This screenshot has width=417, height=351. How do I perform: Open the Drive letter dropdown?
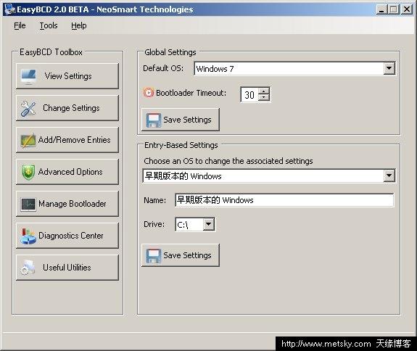click(209, 224)
